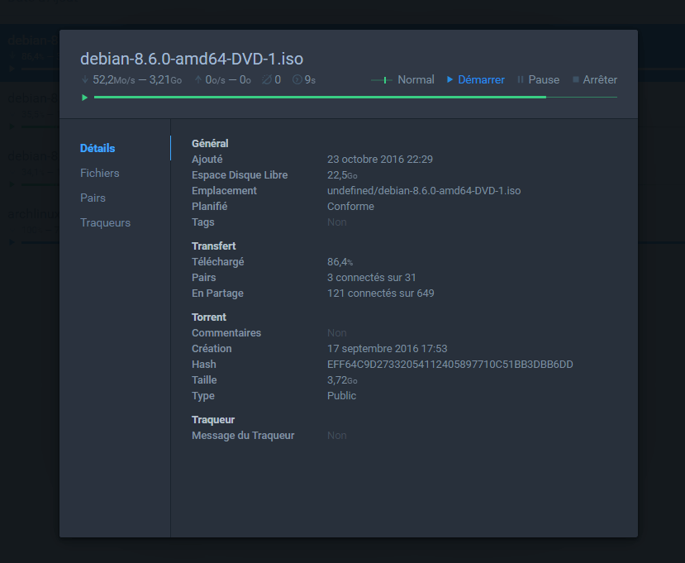
Task: Click the upload speed 0o/s value
Action: point(216,79)
